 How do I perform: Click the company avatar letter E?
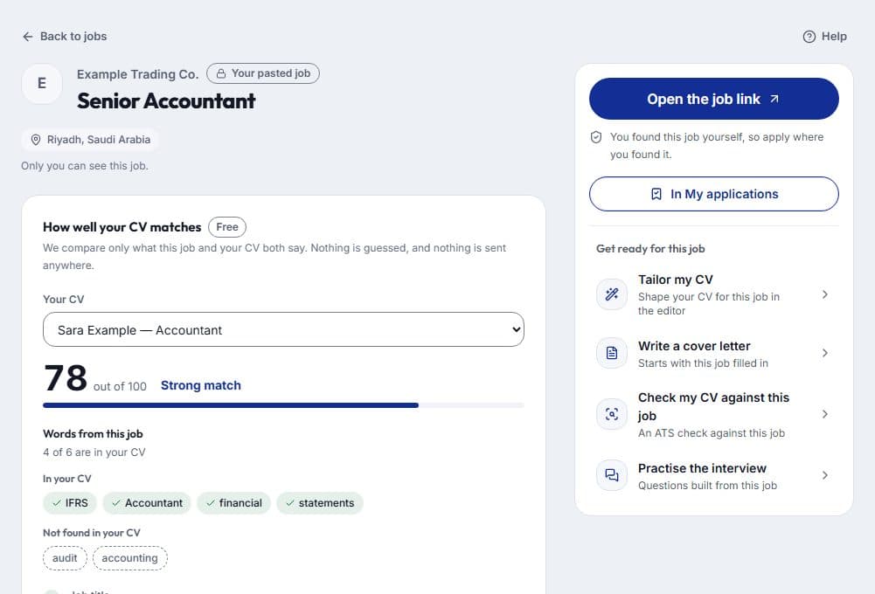42,84
